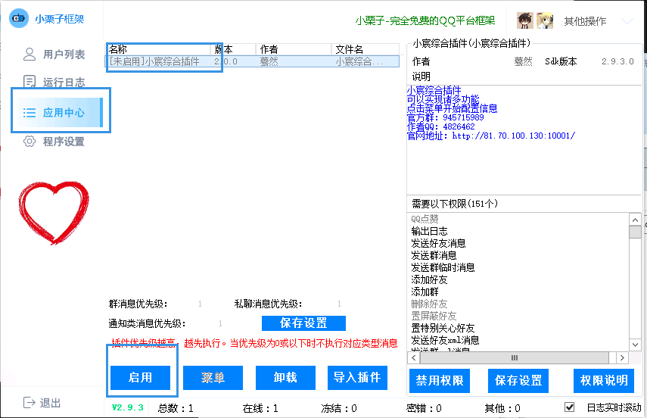
Task: Click the 总数：1 status entry
Action: pos(176,408)
